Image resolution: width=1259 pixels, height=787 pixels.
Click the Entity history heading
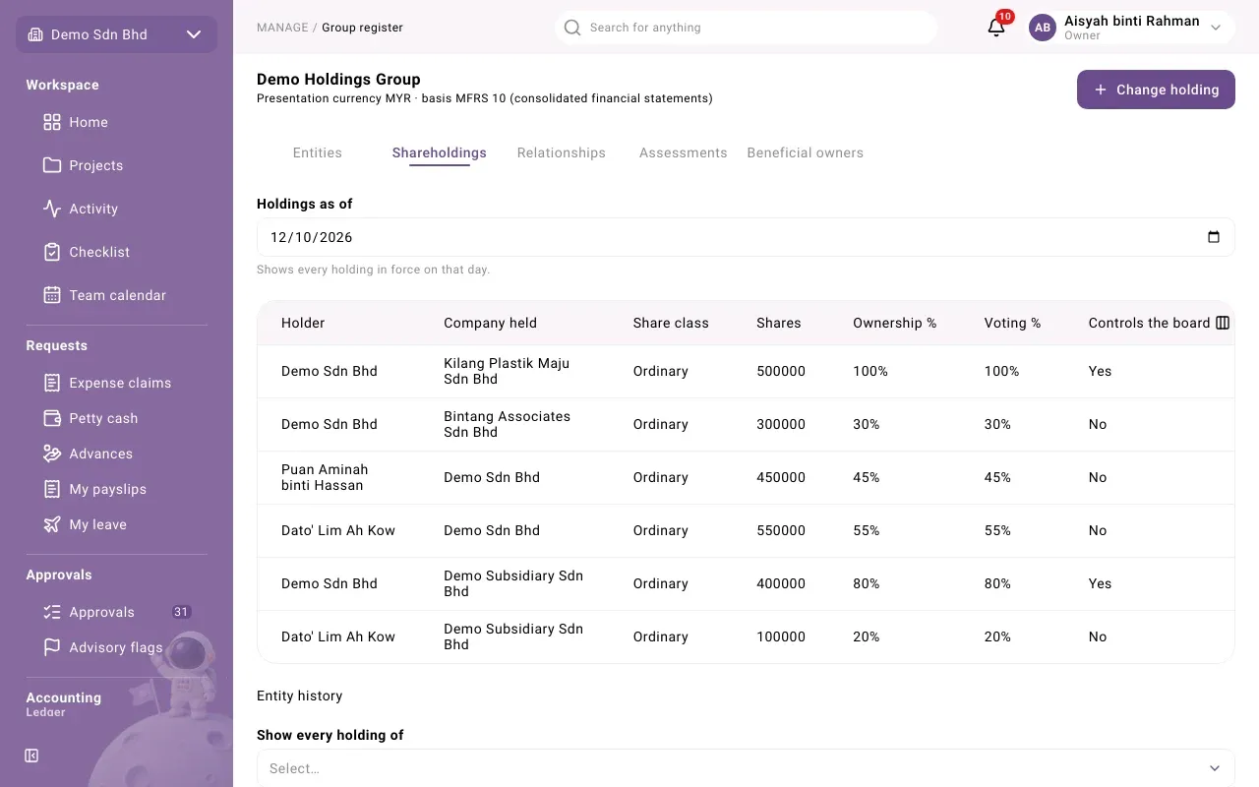tap(300, 696)
